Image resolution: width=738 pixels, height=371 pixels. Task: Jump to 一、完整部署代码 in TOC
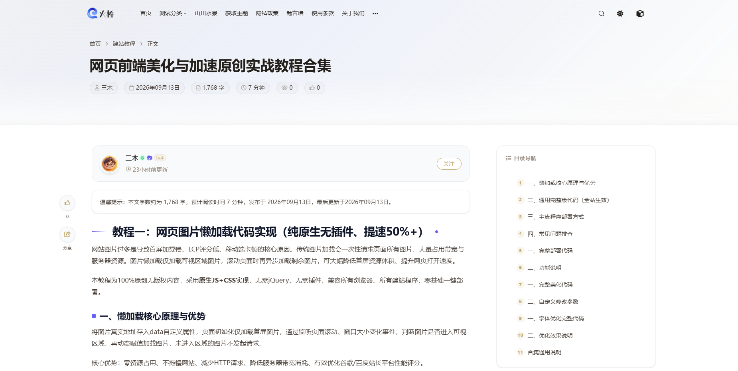(550, 251)
